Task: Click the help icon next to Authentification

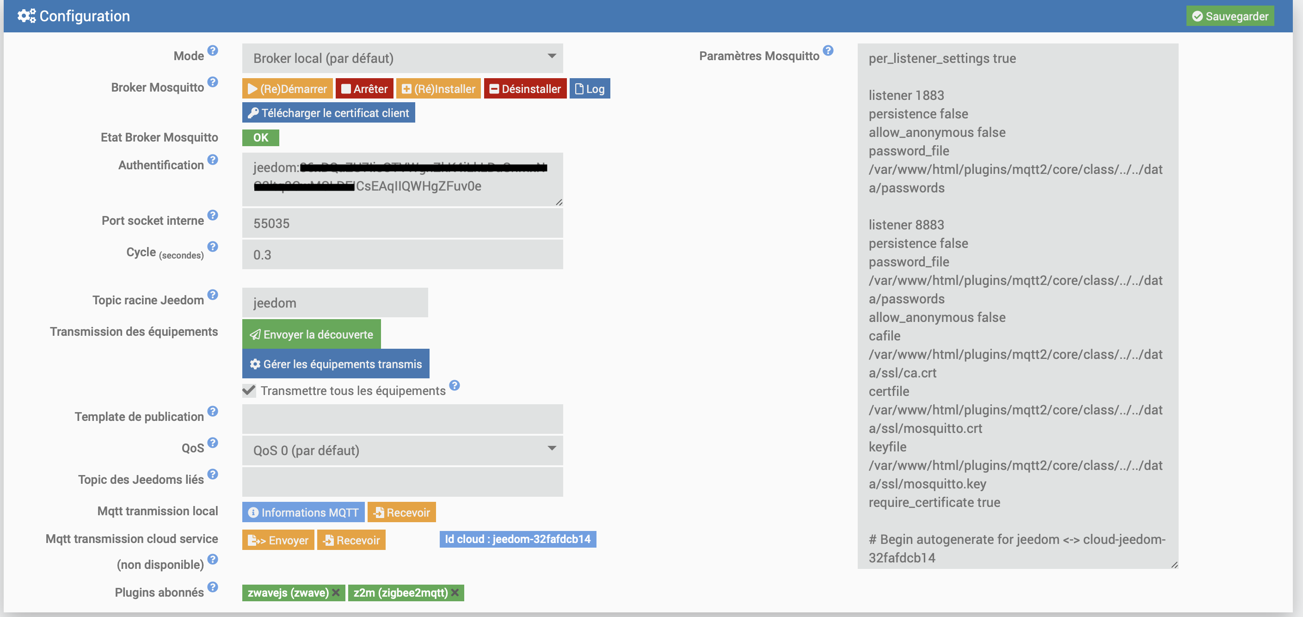Action: click(212, 160)
